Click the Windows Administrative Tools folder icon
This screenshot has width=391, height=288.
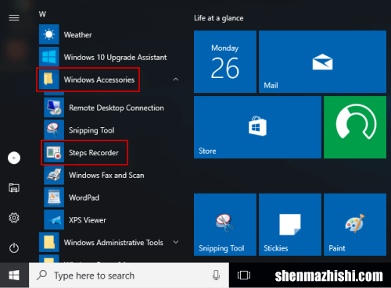pos(49,242)
